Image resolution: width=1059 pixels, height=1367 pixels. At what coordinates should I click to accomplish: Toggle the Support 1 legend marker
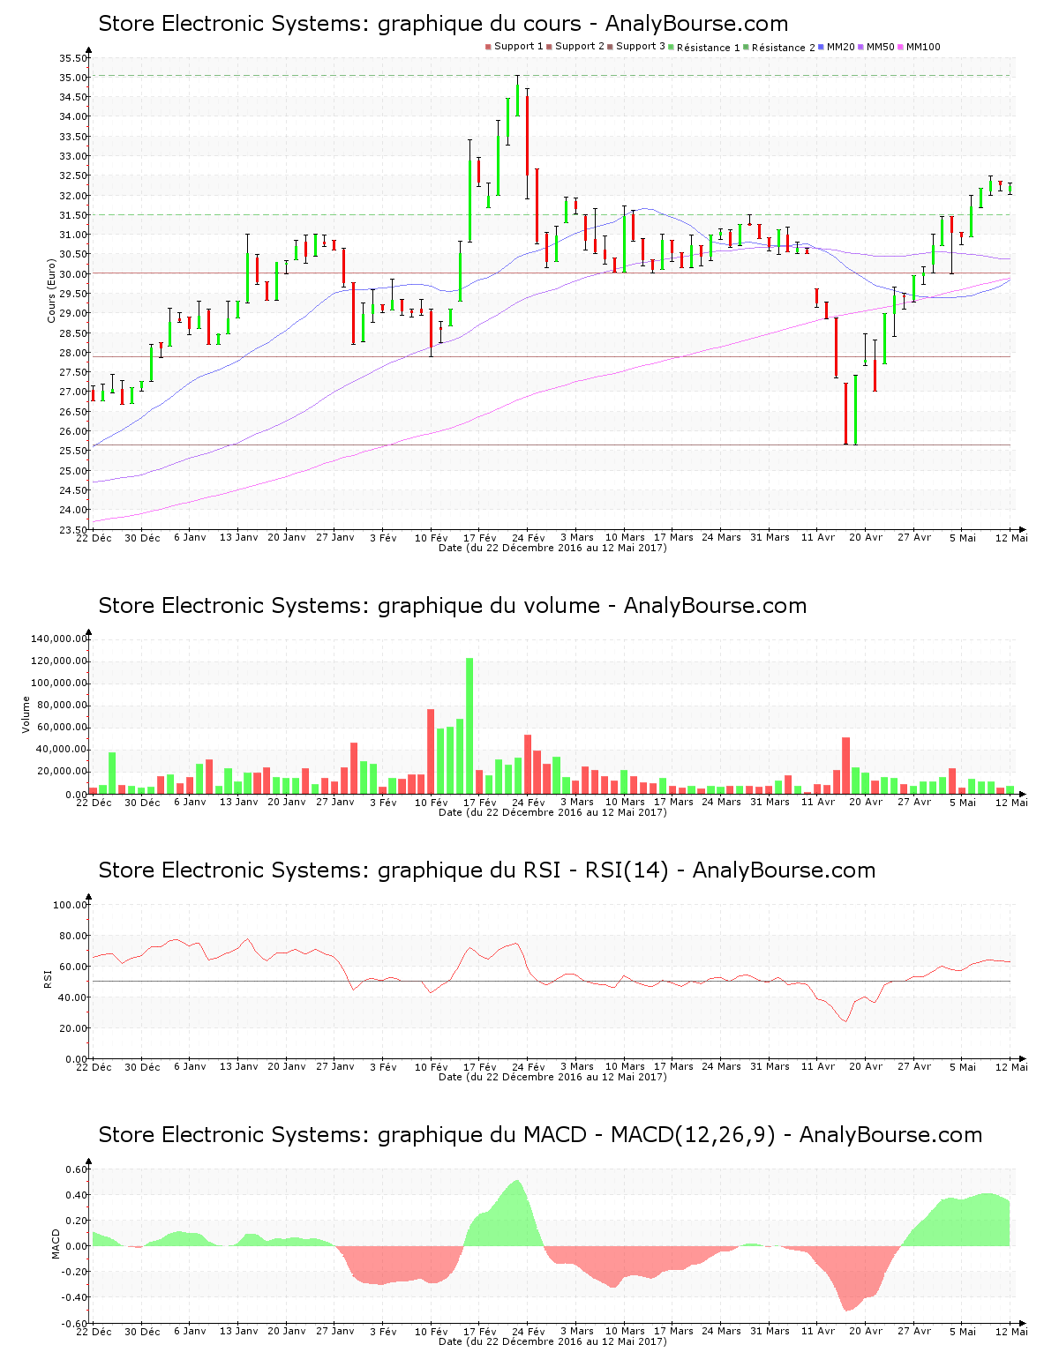pos(486,46)
